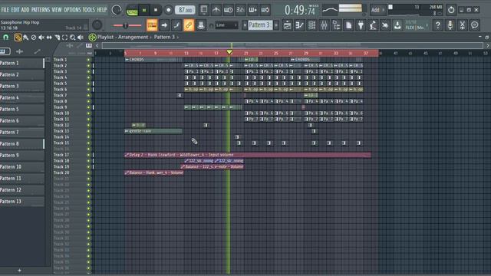Screen dimensions: 491x276
Task: Open the ADD menu
Action: 25,10
